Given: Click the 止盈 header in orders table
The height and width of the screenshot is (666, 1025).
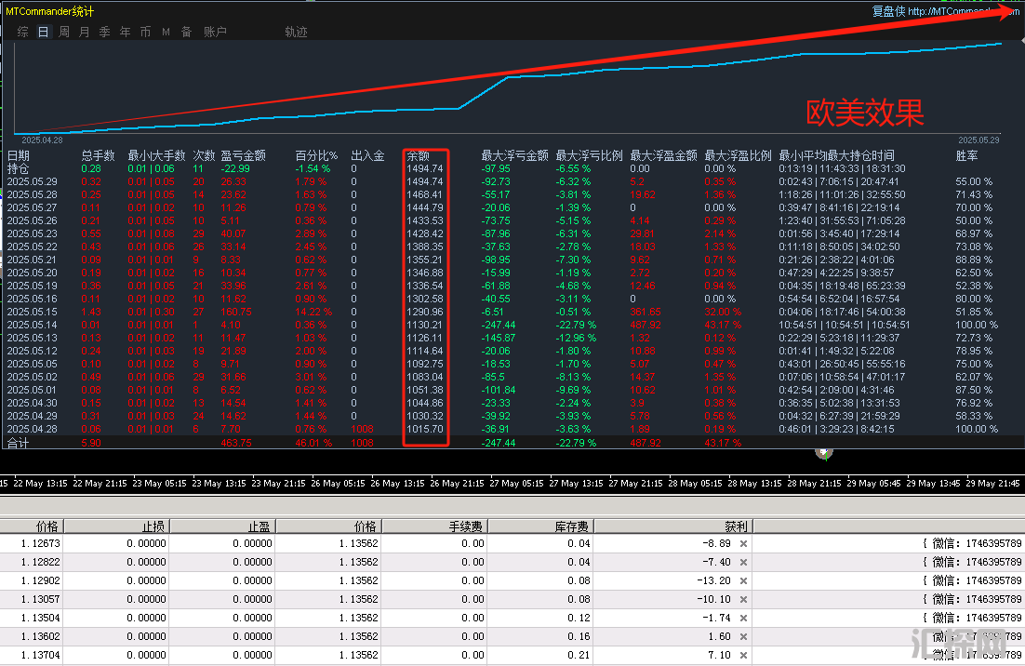Looking at the screenshot, I should point(222,526).
